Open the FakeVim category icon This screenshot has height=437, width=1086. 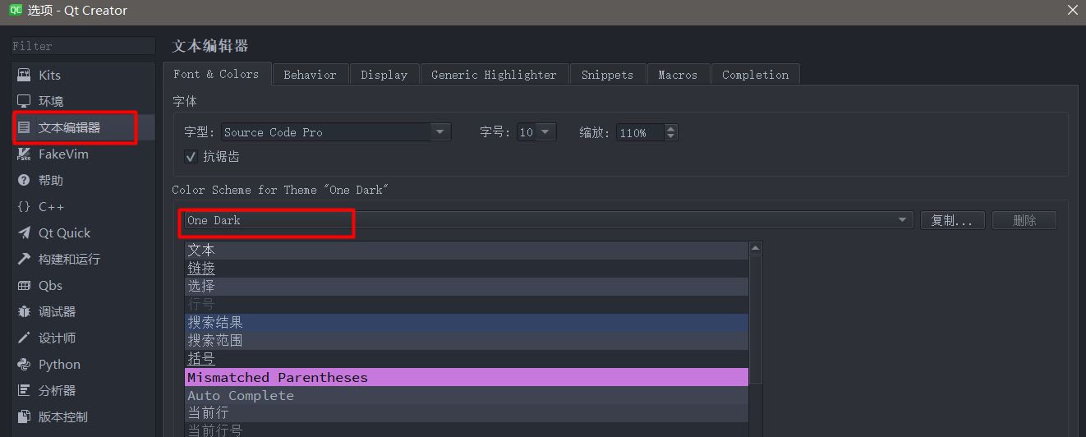click(x=24, y=154)
